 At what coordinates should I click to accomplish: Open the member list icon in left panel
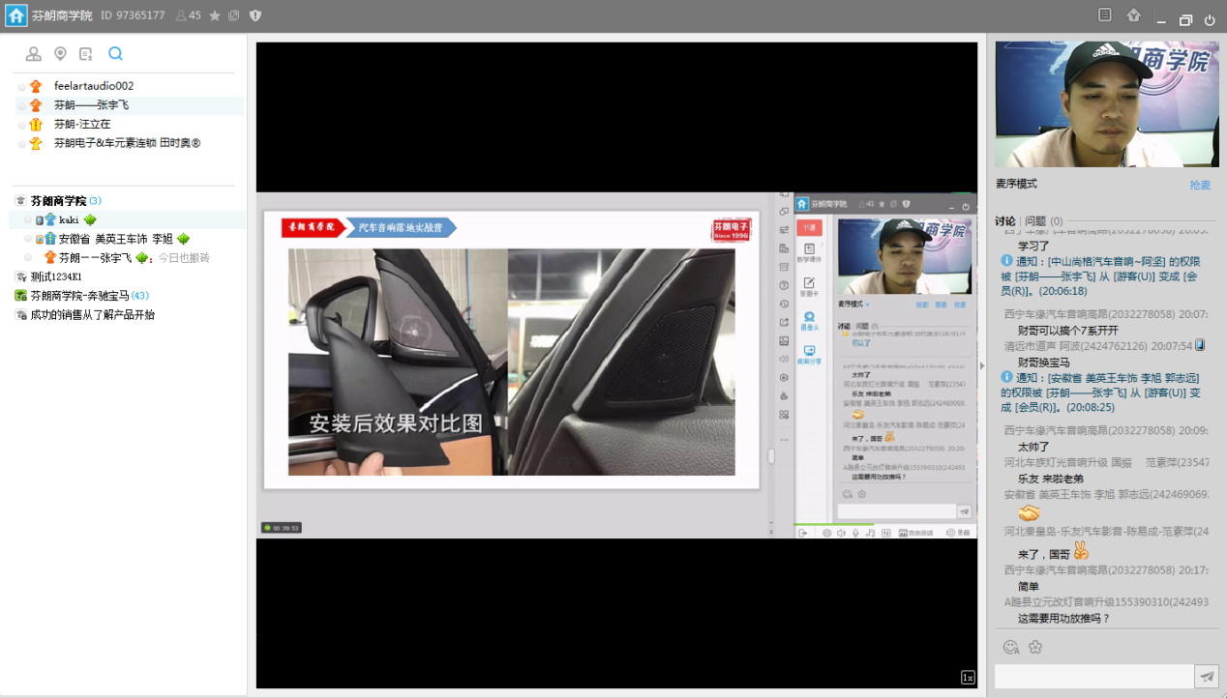point(34,54)
